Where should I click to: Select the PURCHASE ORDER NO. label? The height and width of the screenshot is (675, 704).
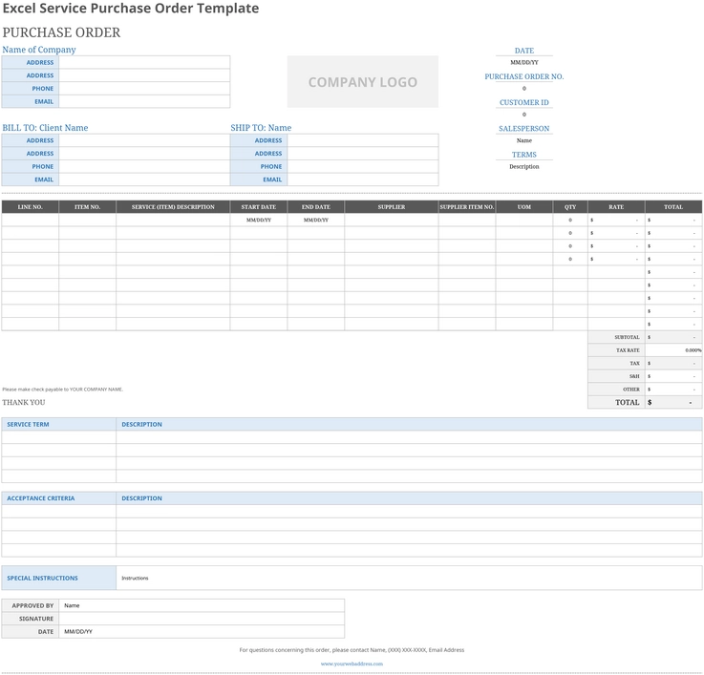coord(524,76)
